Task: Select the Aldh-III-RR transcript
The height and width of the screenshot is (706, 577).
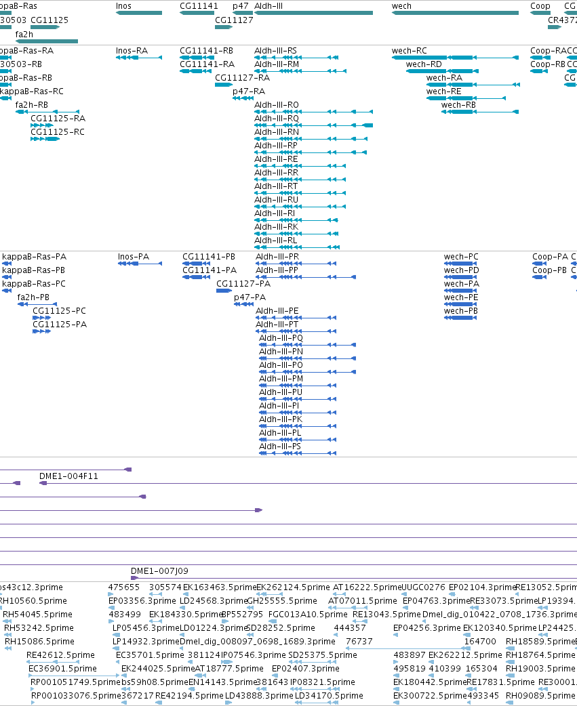Action: click(300, 179)
